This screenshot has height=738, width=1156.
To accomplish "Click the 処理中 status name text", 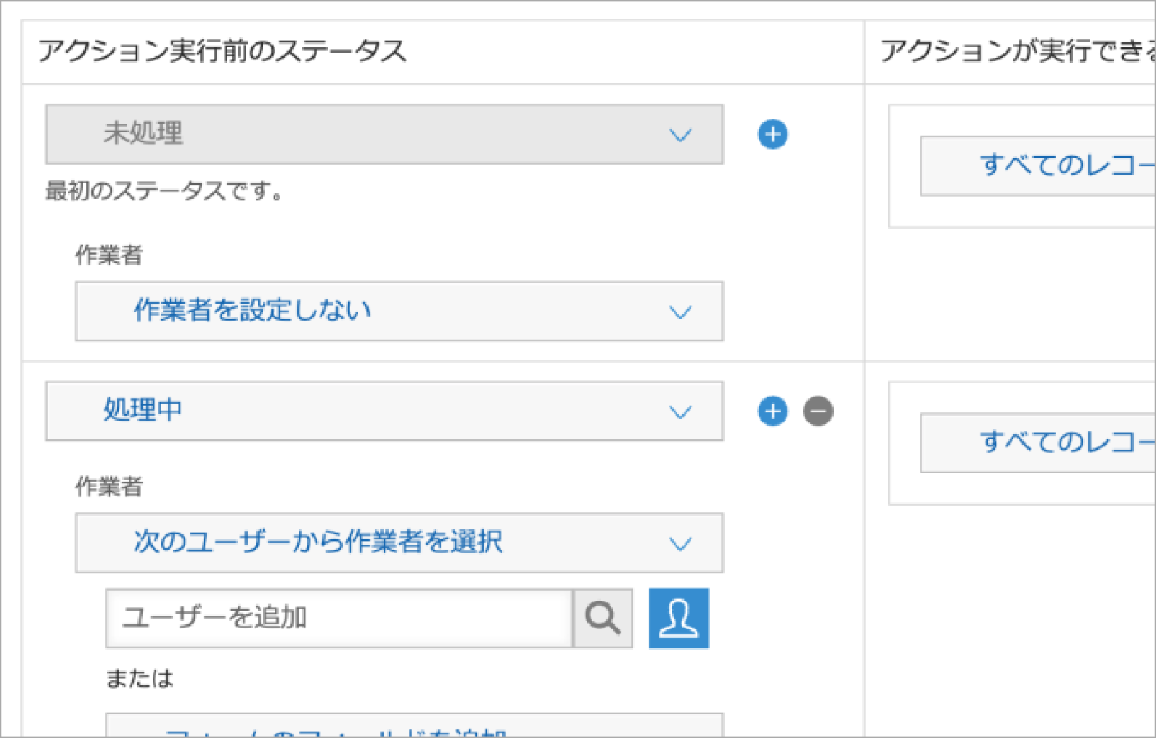I will pos(143,411).
